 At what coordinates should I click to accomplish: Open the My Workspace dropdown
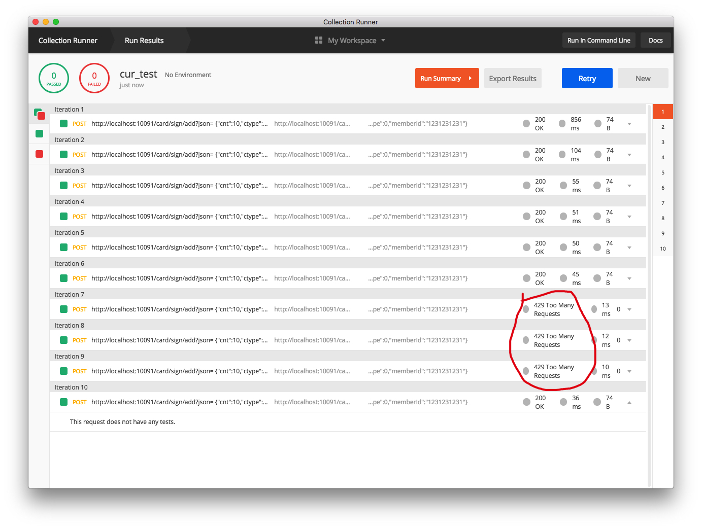[x=355, y=41]
